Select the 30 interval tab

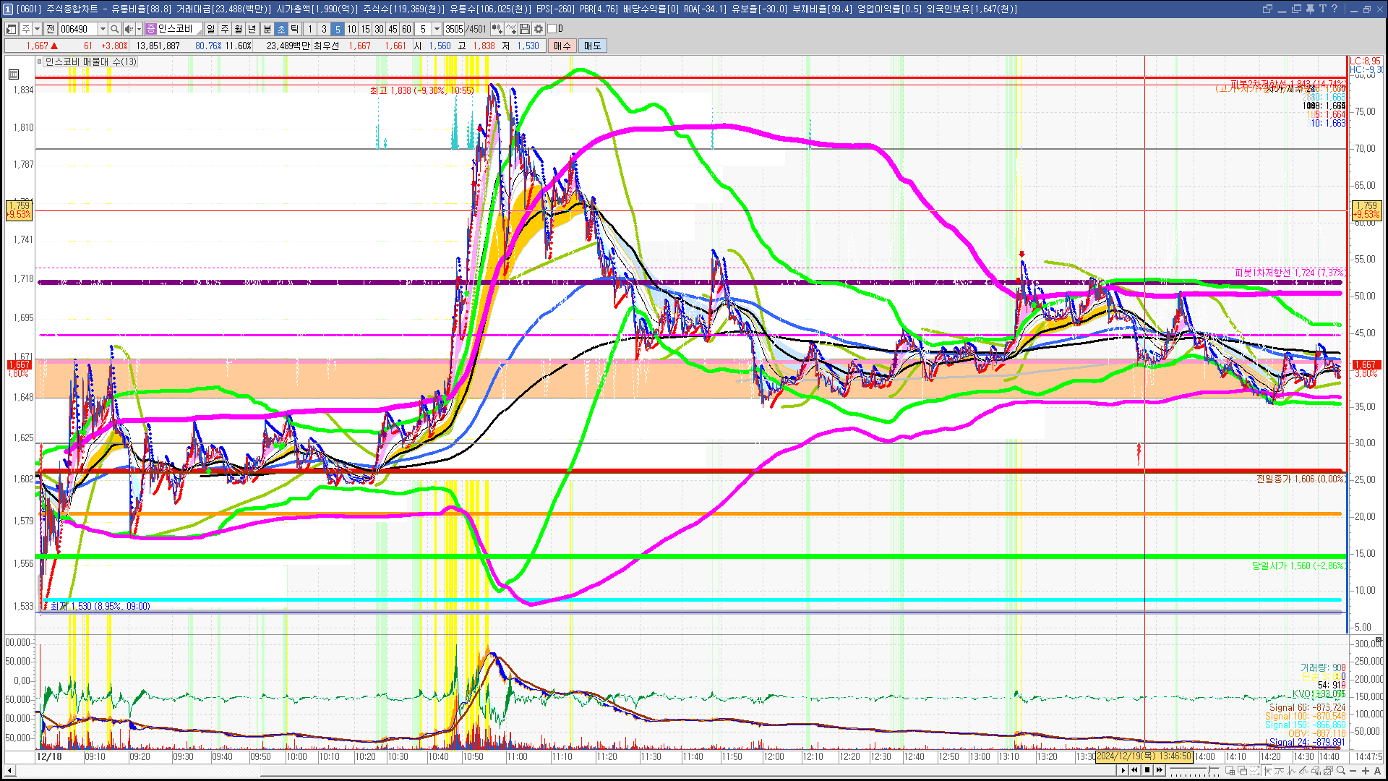(x=379, y=29)
